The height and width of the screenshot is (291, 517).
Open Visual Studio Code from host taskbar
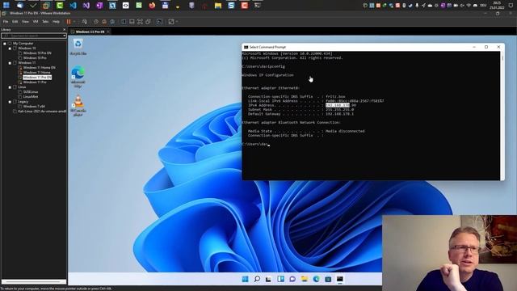point(73,6)
